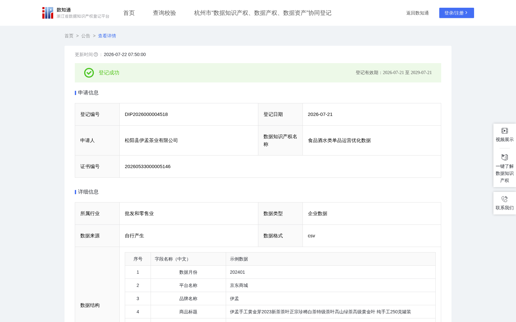516x322 pixels.
Task: Click the green 登记成功 checkmark icon
Action: tap(89, 73)
